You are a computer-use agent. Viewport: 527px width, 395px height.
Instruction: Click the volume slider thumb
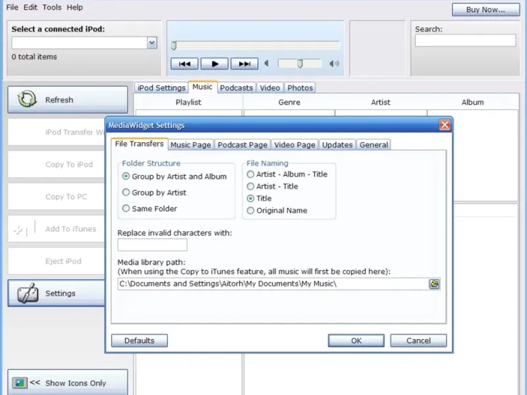pyautogui.click(x=300, y=63)
